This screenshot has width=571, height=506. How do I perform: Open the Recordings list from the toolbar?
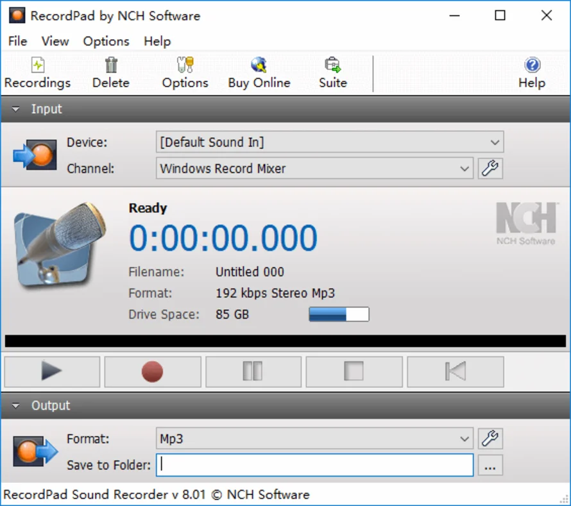coord(37,73)
